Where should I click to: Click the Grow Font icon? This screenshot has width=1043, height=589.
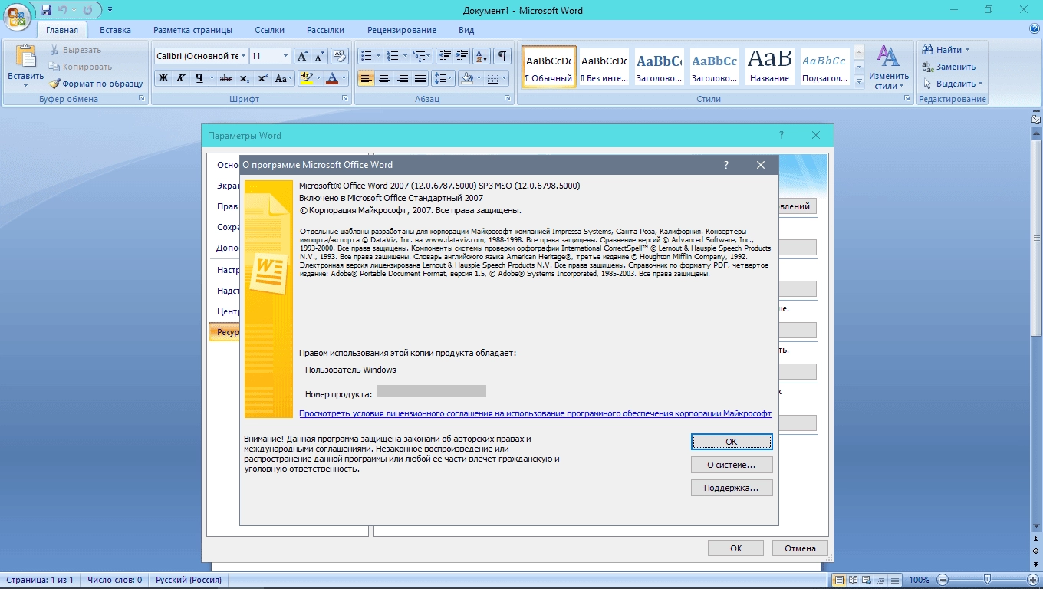pos(302,56)
